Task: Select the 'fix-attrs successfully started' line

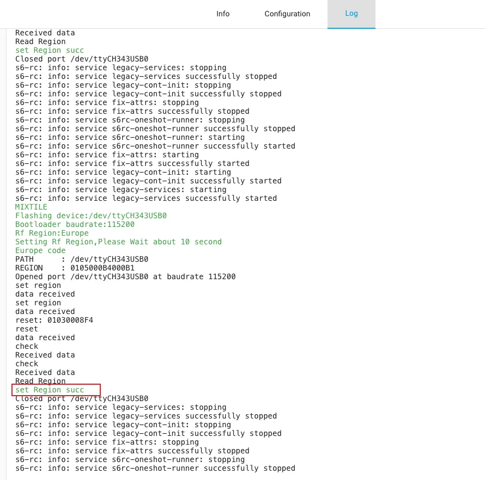Action: pyautogui.click(x=132, y=163)
